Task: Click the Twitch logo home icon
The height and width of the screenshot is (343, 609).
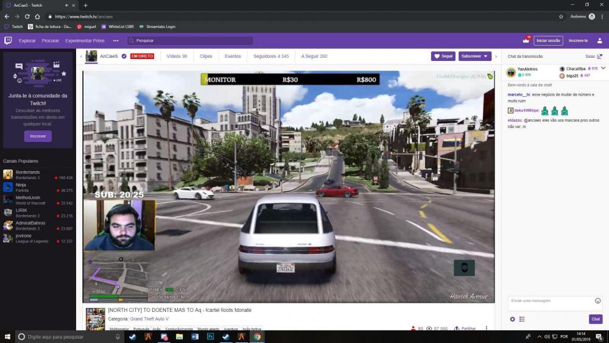Action: (8, 41)
